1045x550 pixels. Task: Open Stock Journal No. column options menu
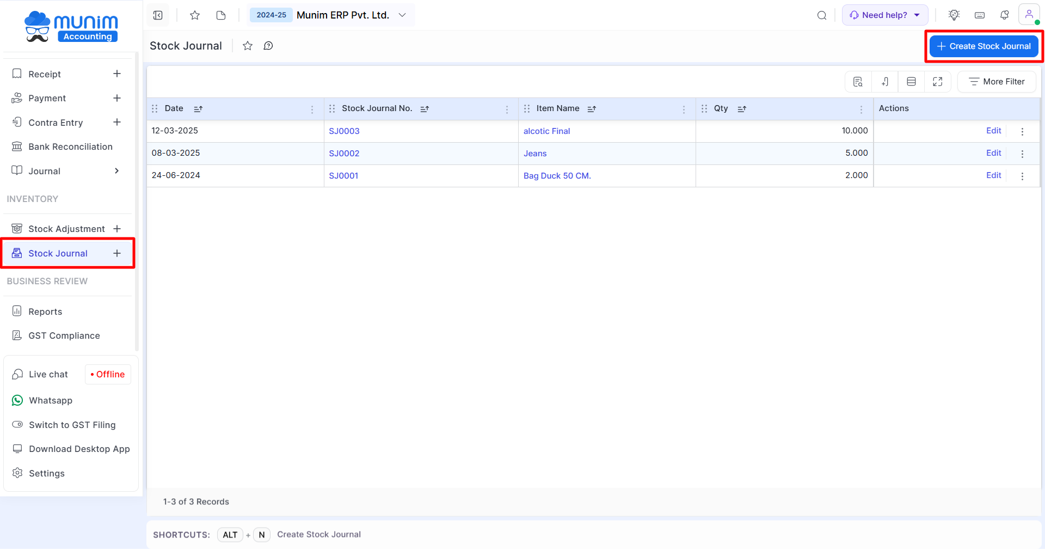(507, 109)
